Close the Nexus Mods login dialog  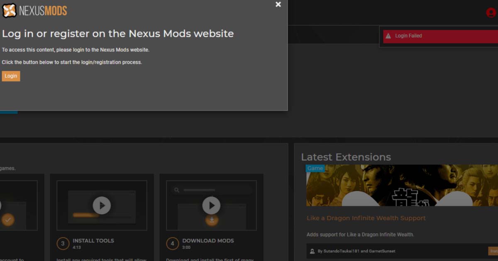278,4
